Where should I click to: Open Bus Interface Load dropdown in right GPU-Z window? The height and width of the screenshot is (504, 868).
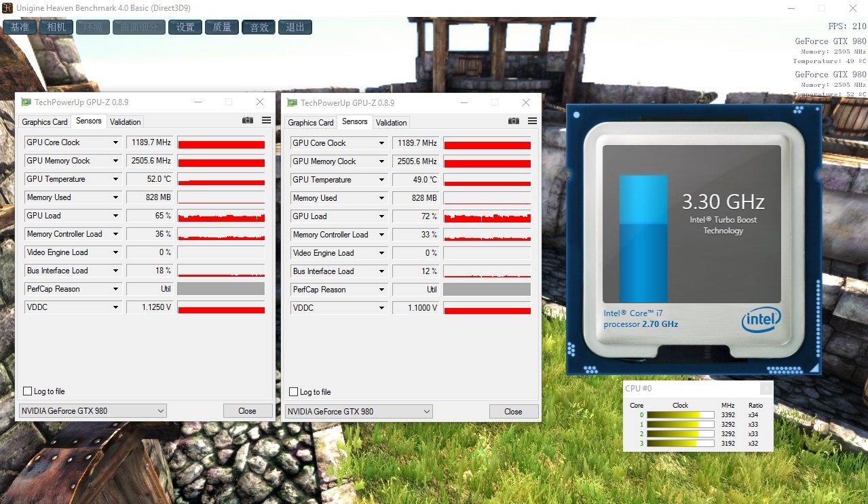pos(382,271)
